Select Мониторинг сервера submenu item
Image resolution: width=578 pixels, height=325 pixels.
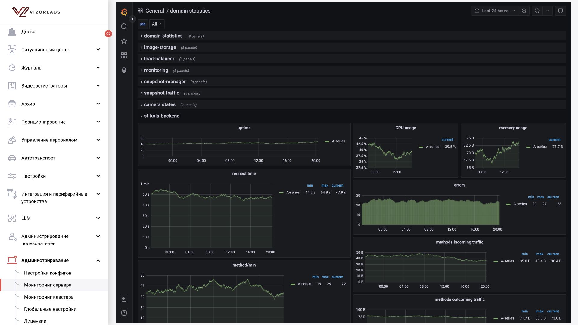(x=54, y=285)
